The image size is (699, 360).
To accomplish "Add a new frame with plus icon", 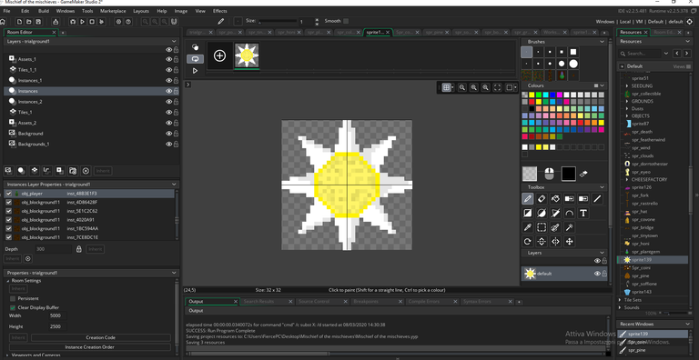I will tap(219, 55).
